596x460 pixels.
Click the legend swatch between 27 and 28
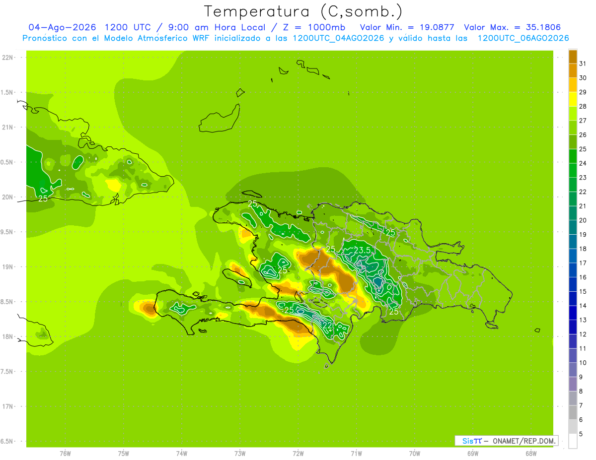tap(573, 114)
